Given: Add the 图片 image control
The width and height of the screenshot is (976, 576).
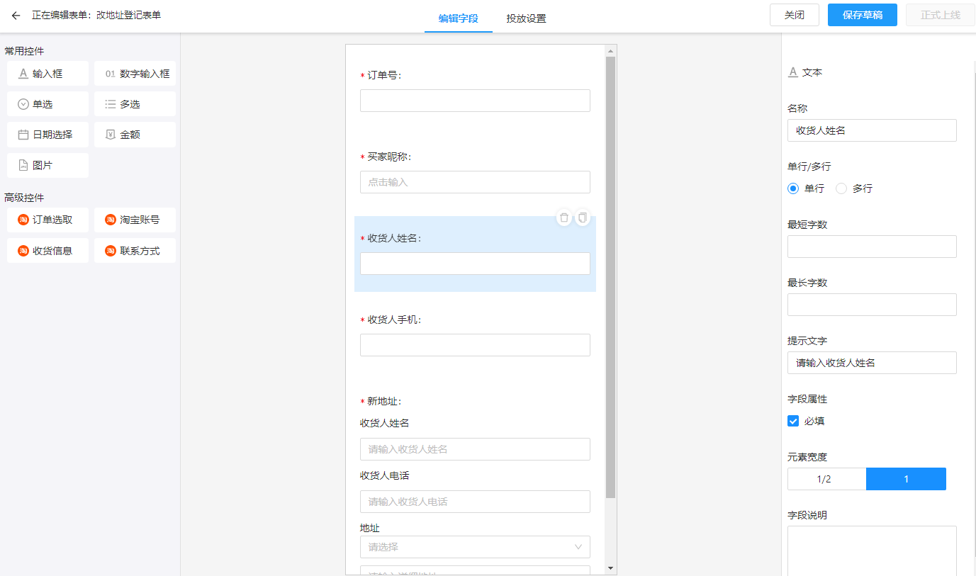Looking at the screenshot, I should (x=47, y=165).
